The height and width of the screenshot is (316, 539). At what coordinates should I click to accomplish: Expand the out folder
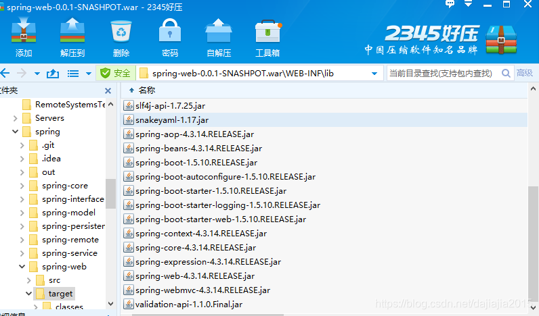coord(22,172)
